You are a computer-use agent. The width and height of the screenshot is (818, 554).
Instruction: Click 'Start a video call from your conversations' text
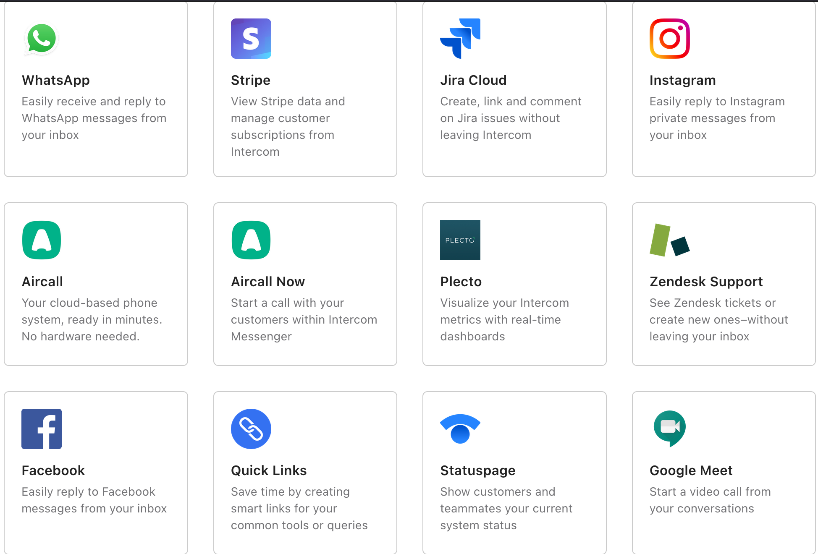[x=711, y=500]
